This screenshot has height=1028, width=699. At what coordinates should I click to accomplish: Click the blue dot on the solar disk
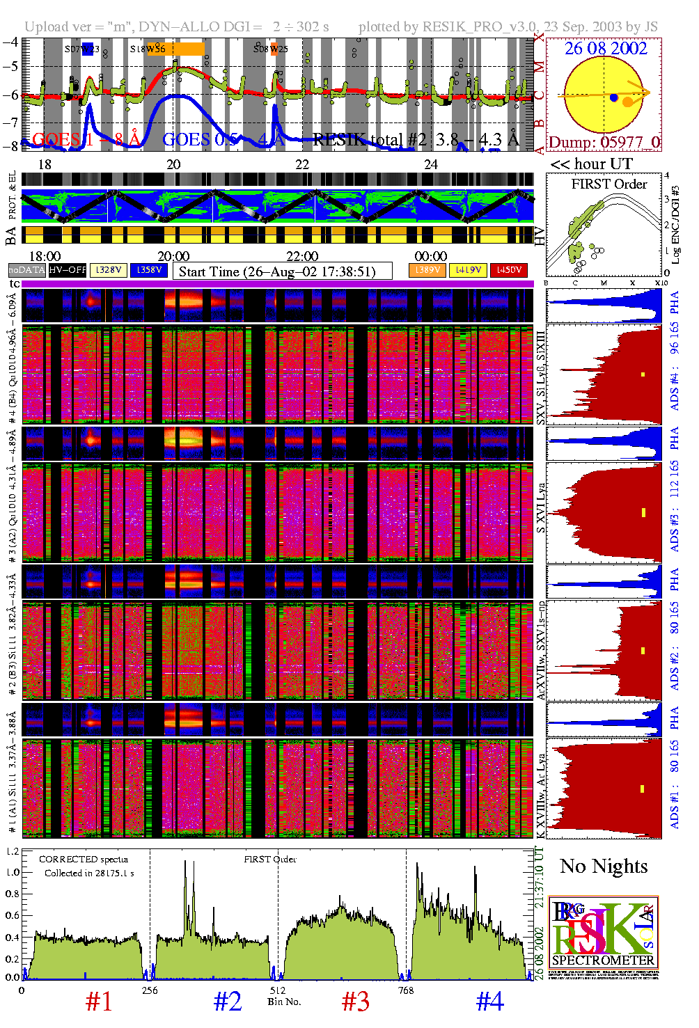click(613, 97)
